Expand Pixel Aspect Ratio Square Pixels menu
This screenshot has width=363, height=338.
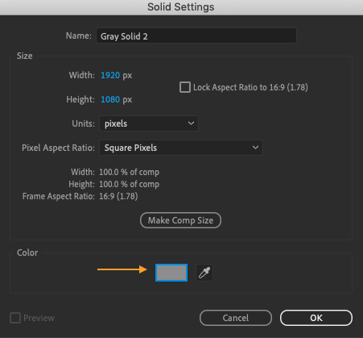click(181, 148)
